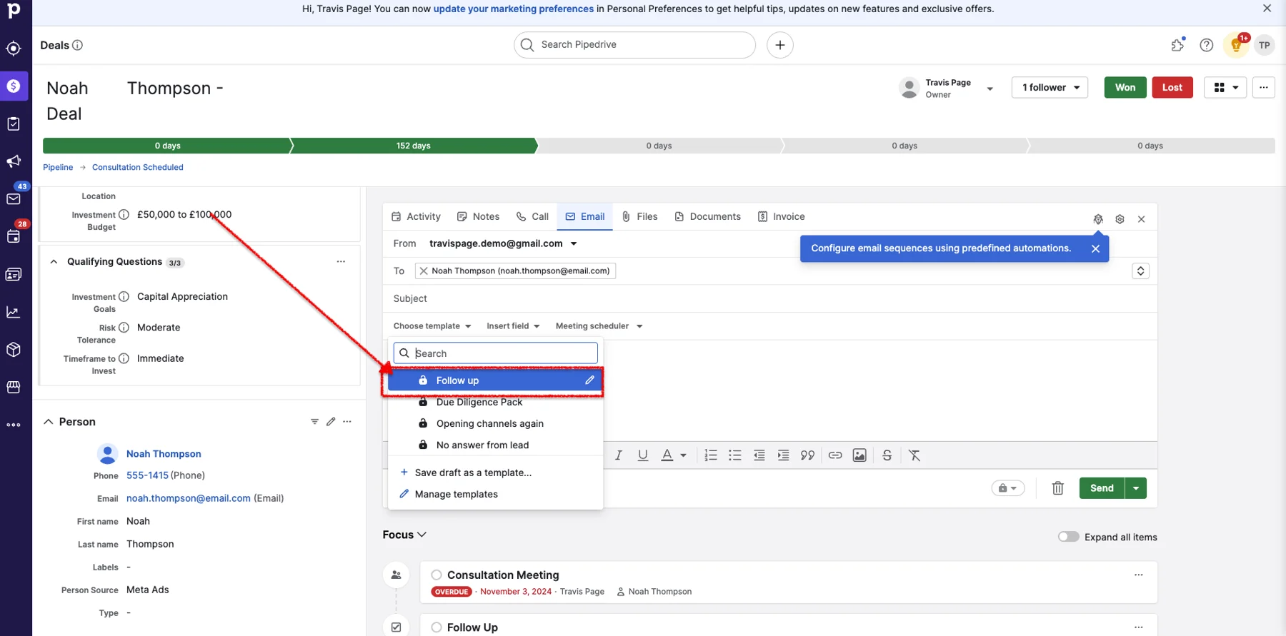
Task: Open Projects clipboard icon in sidebar
Action: 14,123
